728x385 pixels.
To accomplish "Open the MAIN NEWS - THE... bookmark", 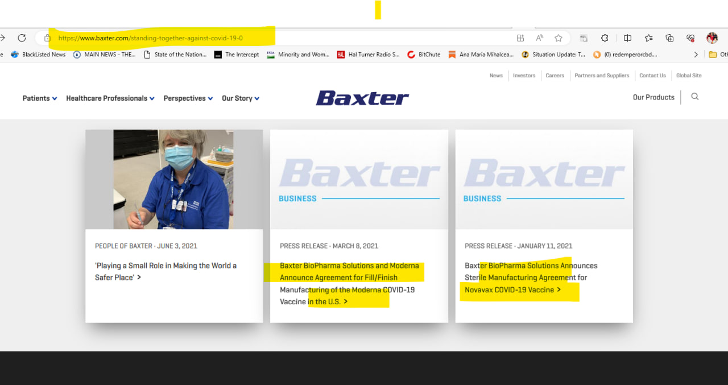I will tap(105, 55).
